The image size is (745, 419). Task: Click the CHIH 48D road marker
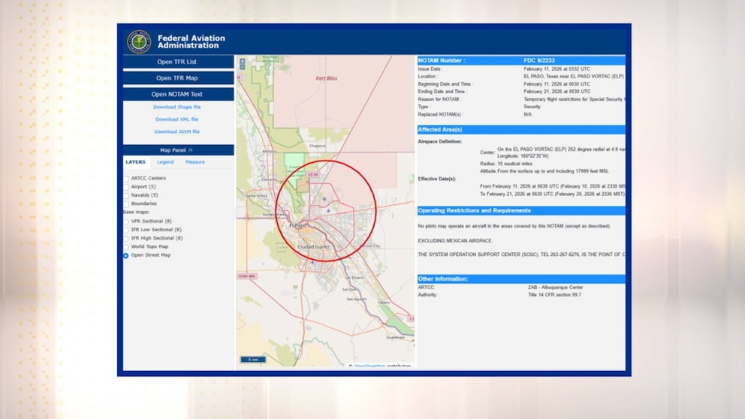[x=246, y=276]
